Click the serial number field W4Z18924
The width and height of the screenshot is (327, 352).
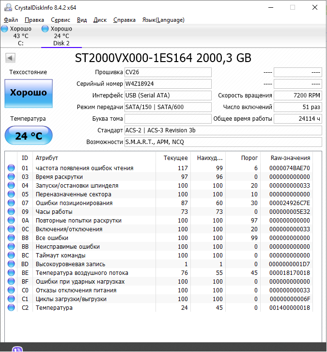pyautogui.click(x=168, y=84)
